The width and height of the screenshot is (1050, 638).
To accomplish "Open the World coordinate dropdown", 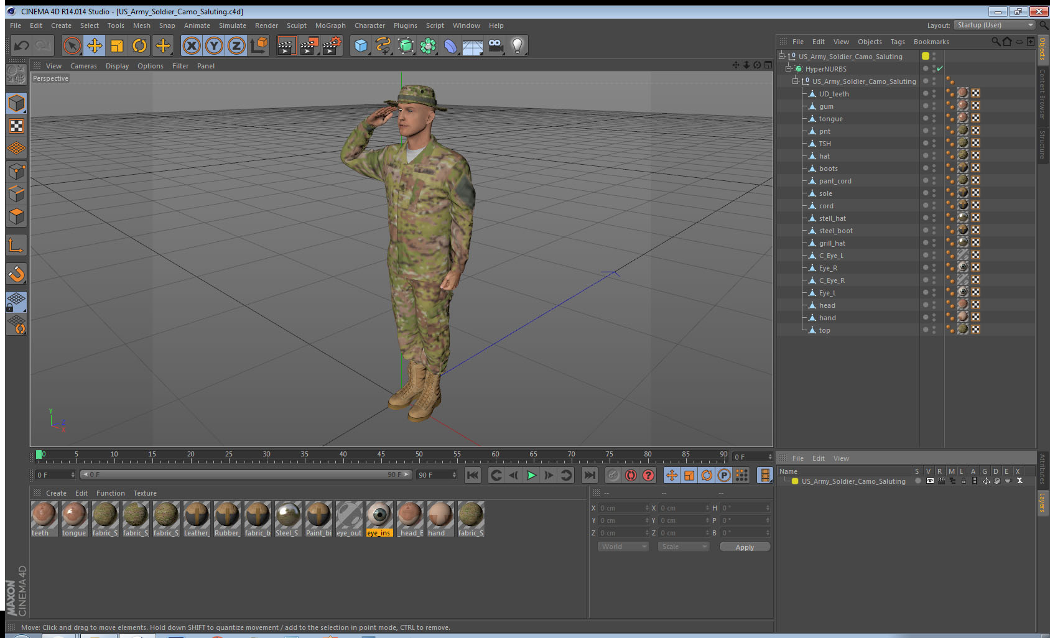I will pyautogui.click(x=623, y=547).
